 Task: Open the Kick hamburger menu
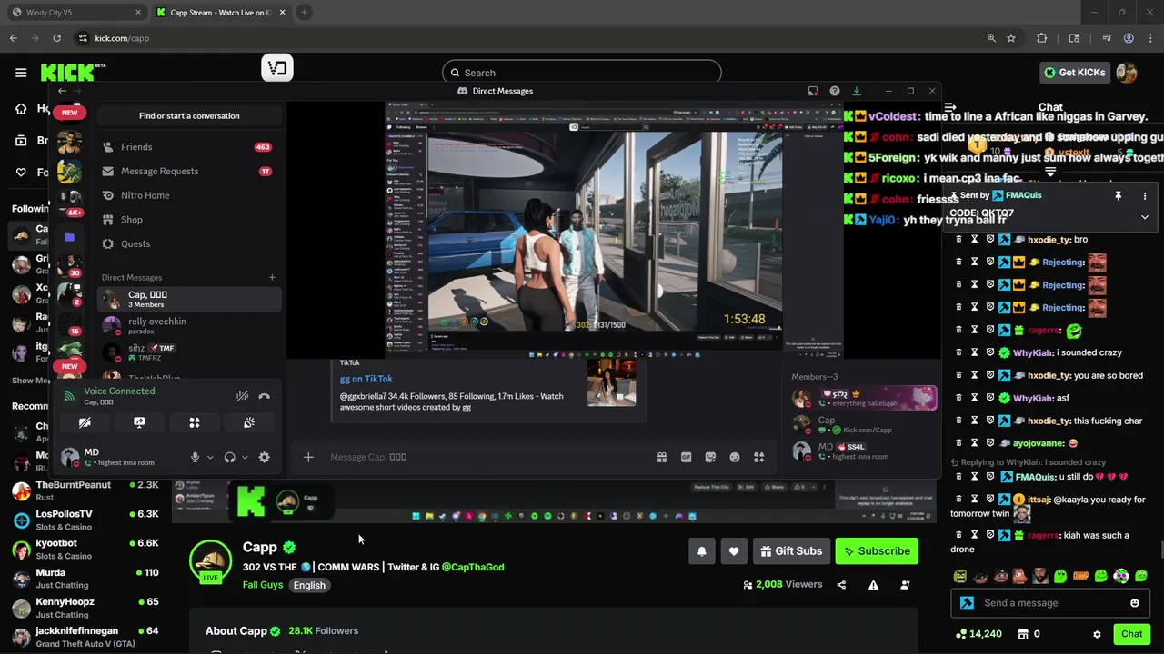[21, 73]
